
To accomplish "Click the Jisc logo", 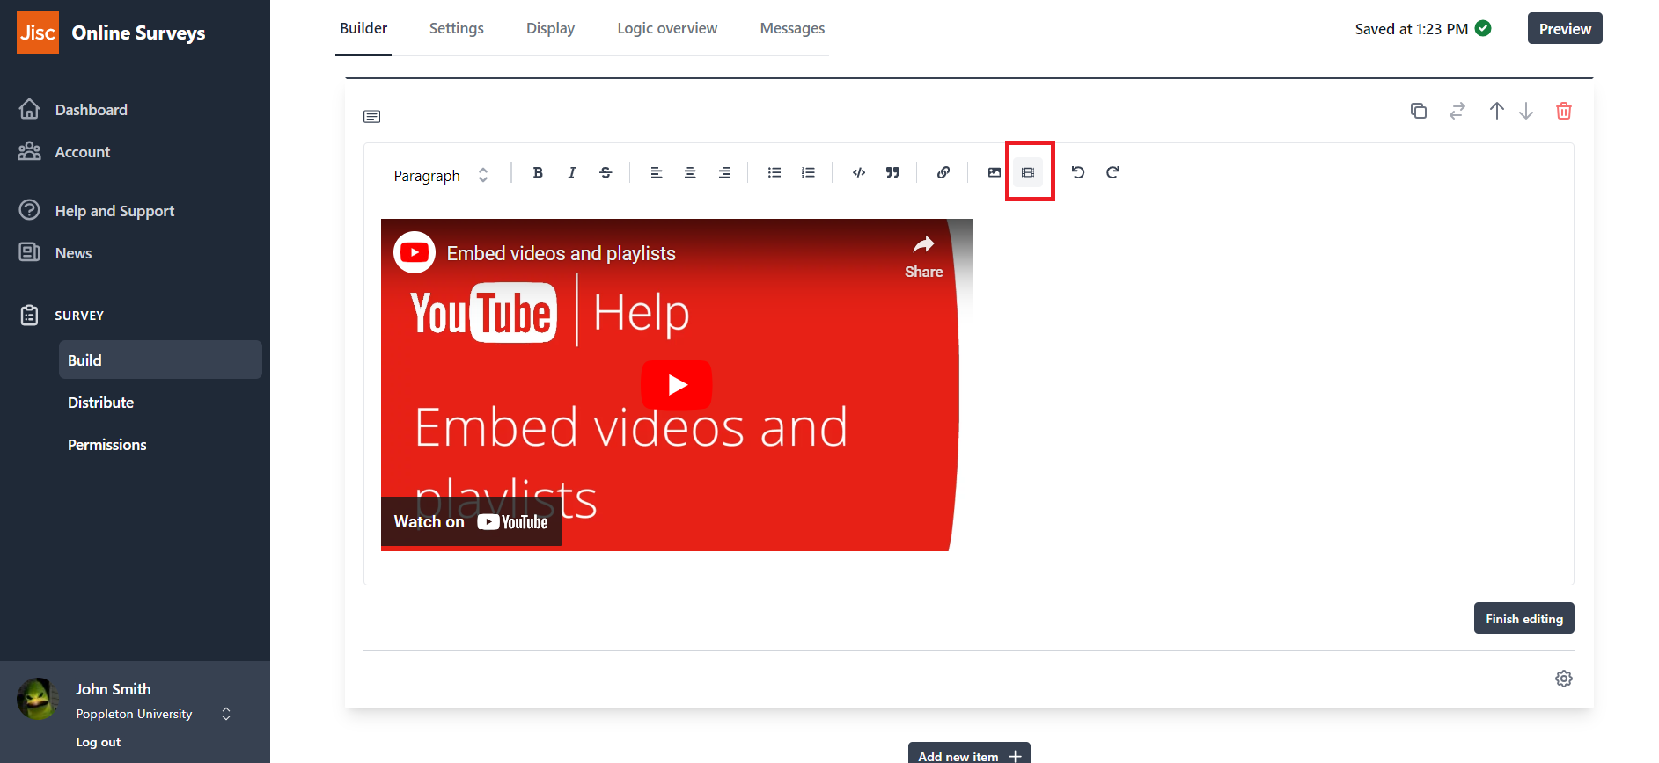I will point(38,33).
